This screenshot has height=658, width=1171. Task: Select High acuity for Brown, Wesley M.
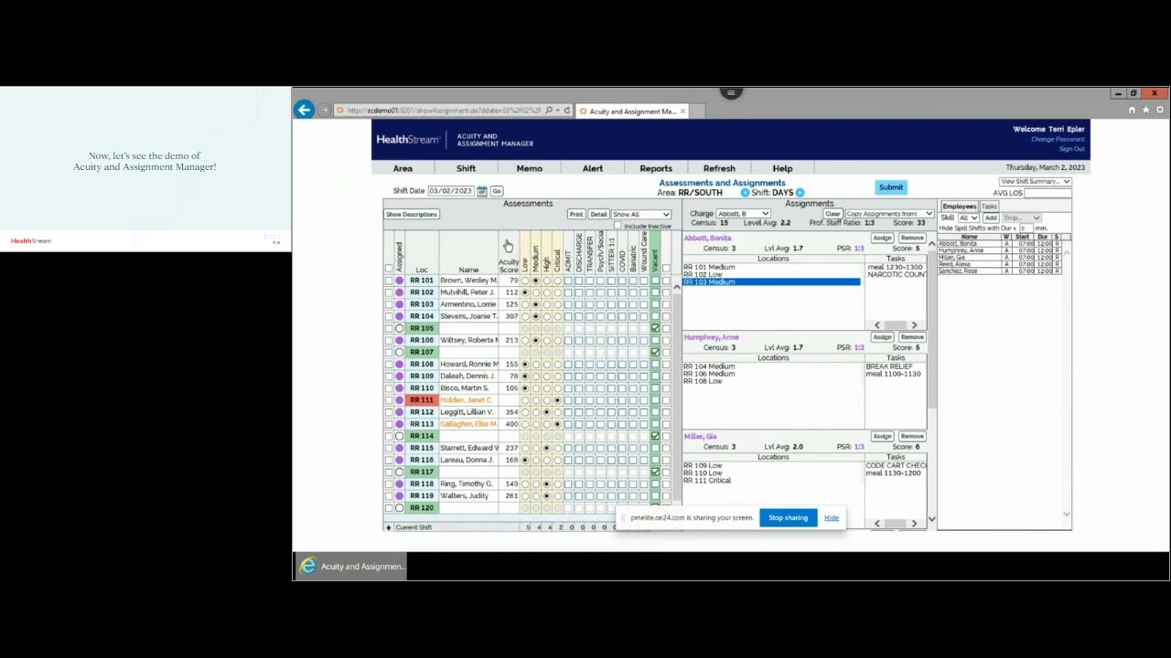(546, 281)
